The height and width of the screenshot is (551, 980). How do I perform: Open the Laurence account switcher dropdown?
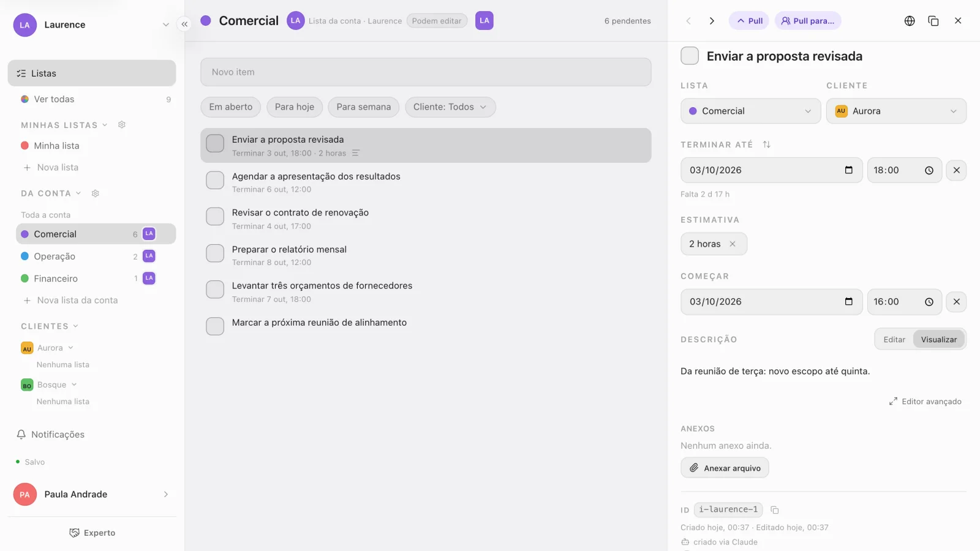tap(92, 25)
